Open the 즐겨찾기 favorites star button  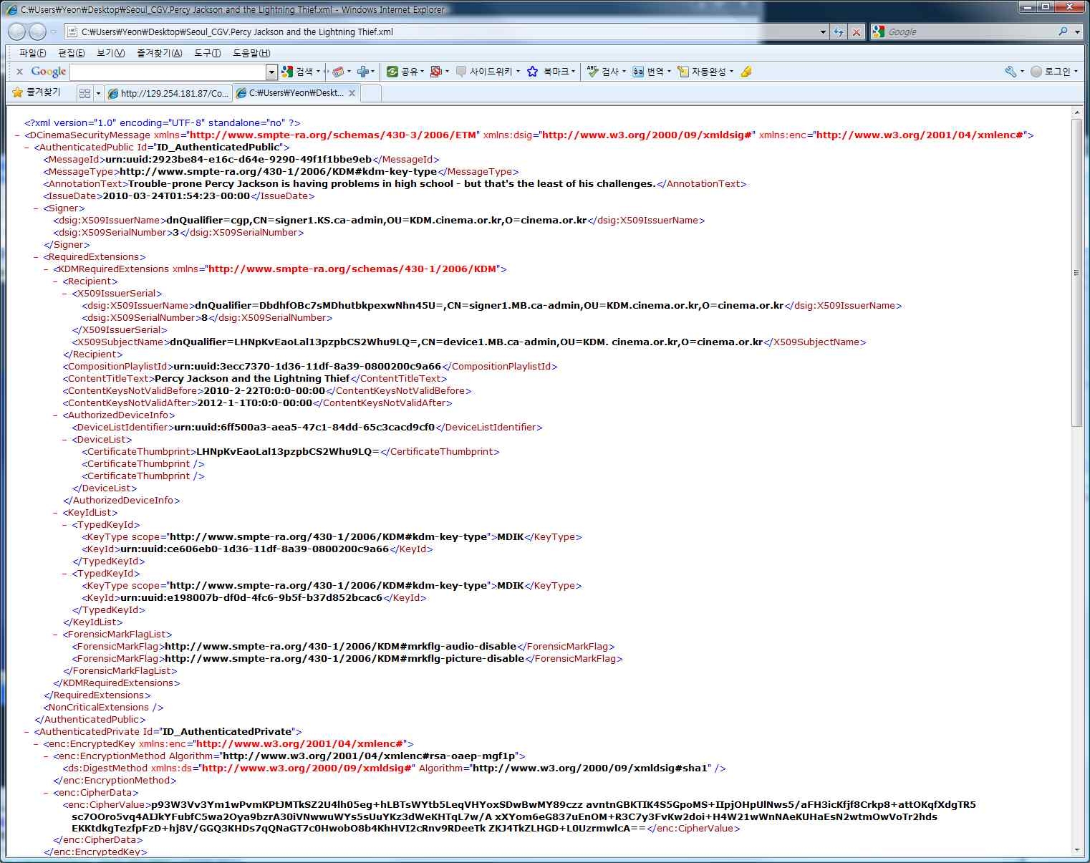(x=37, y=92)
